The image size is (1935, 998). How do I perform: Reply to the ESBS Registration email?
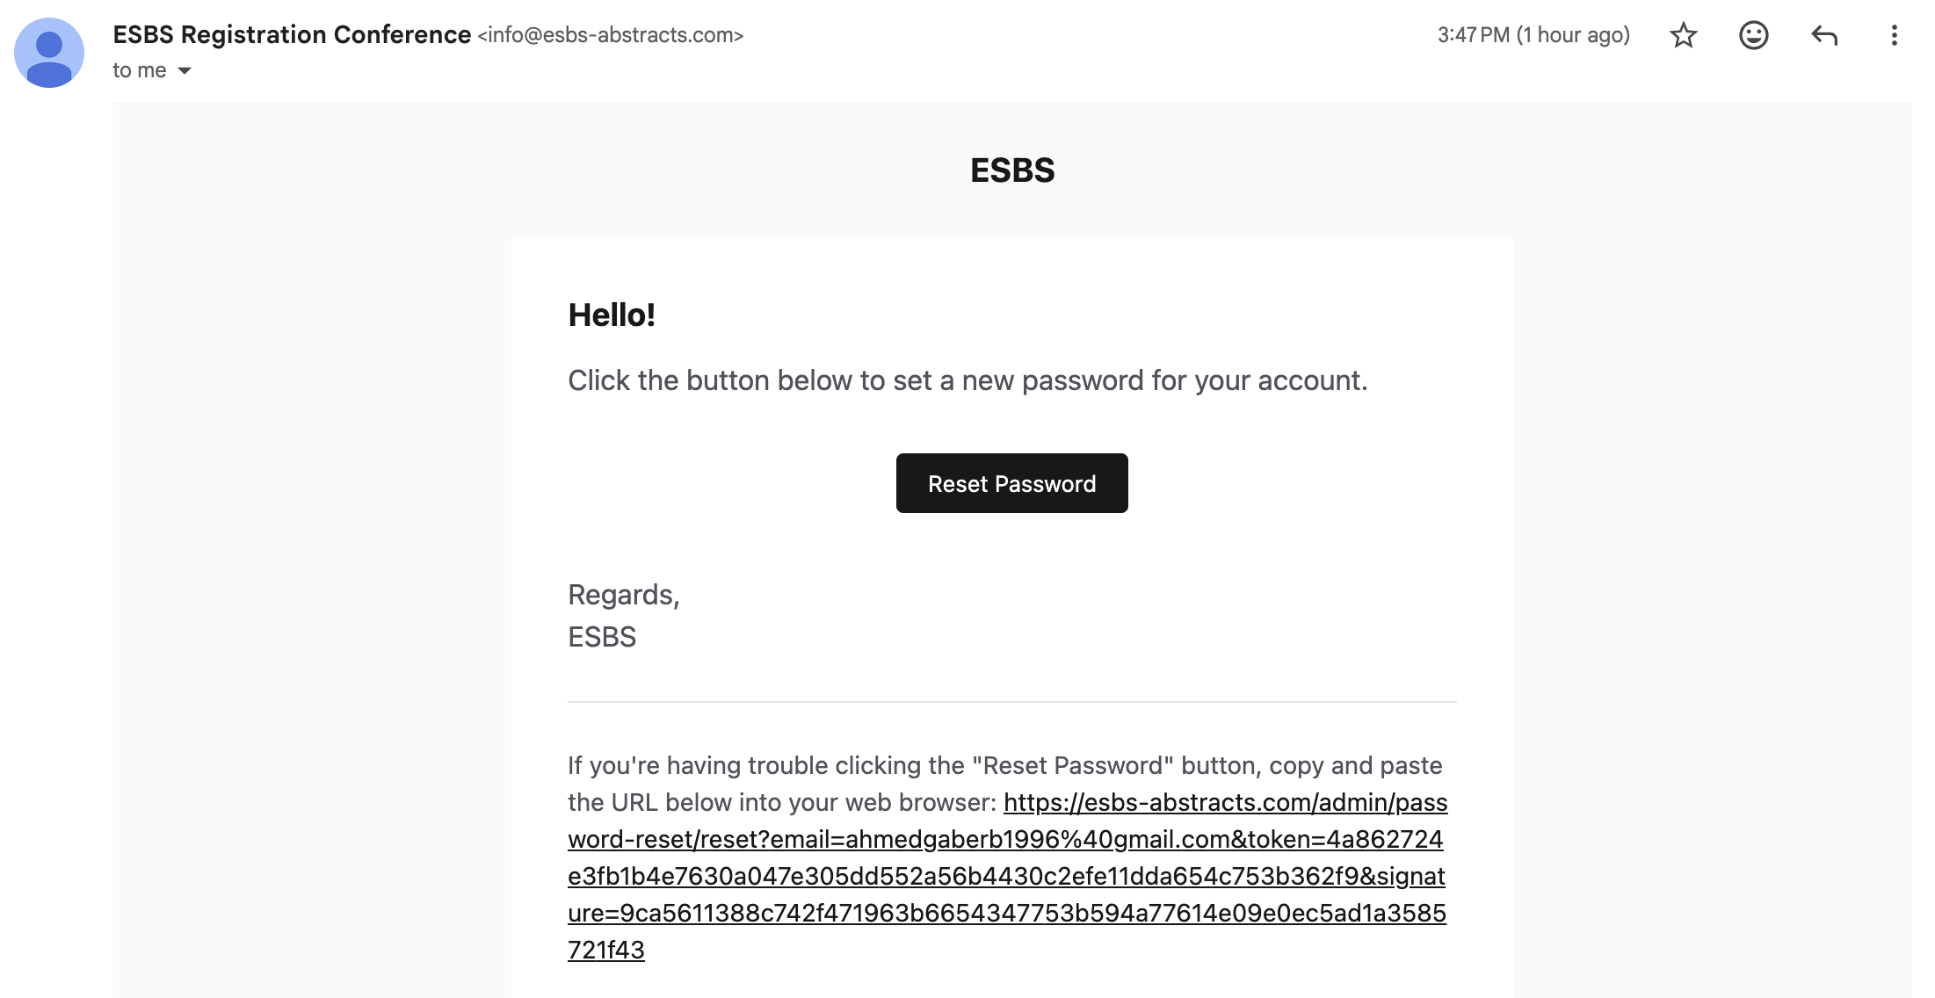point(1824,35)
